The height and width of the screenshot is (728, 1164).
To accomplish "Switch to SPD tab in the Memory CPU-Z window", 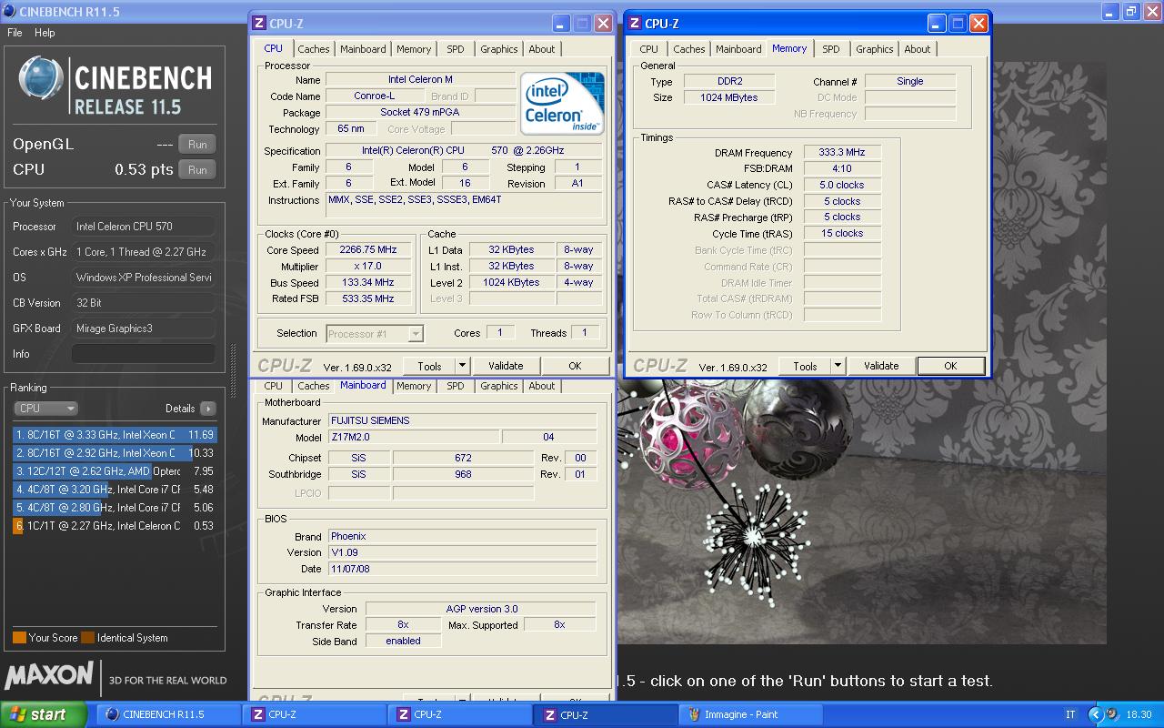I will coord(831,49).
